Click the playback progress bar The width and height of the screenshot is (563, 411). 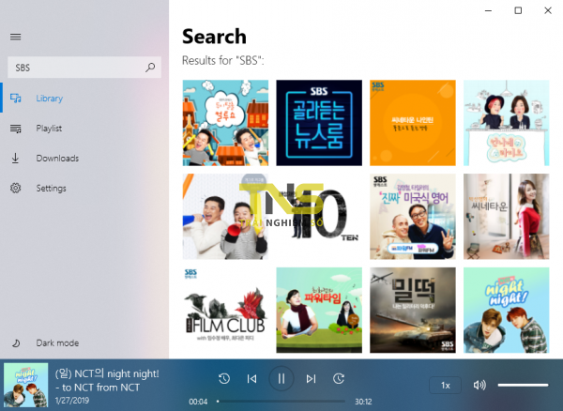pyautogui.click(x=281, y=402)
